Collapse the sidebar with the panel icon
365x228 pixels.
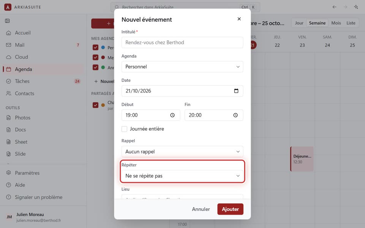coord(8,21)
